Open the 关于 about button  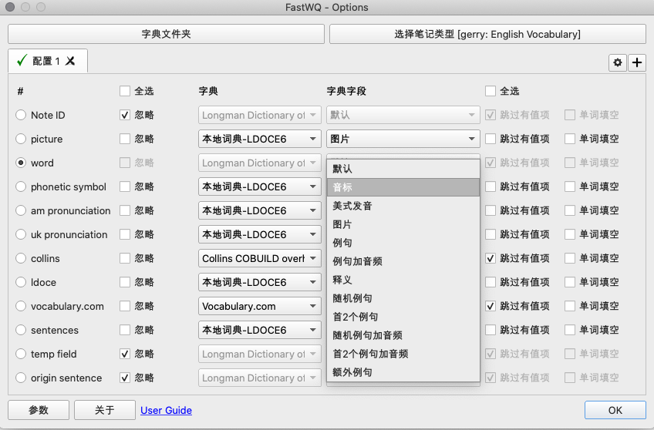pyautogui.click(x=105, y=410)
